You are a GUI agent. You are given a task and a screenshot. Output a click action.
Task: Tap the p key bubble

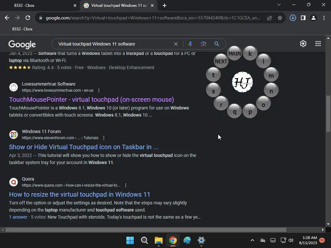(x=250, y=111)
